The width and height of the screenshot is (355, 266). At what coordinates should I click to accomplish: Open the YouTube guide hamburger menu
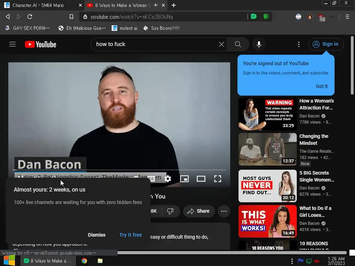point(12,44)
